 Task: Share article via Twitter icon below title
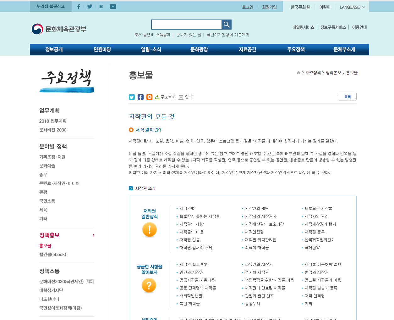(x=132, y=97)
